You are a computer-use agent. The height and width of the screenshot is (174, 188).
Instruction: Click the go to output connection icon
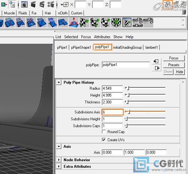pyautogui.click(x=157, y=68)
